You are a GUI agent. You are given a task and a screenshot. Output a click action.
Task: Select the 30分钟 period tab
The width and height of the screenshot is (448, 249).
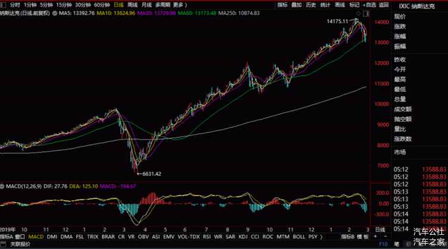83,5
